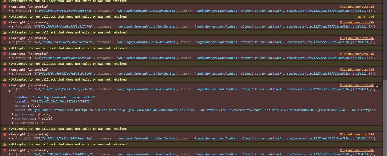Click the taskName "run-pluginCommand/clickCardButton" property value
Viewport: 387px width, 156px height.
(x=64, y=97)
